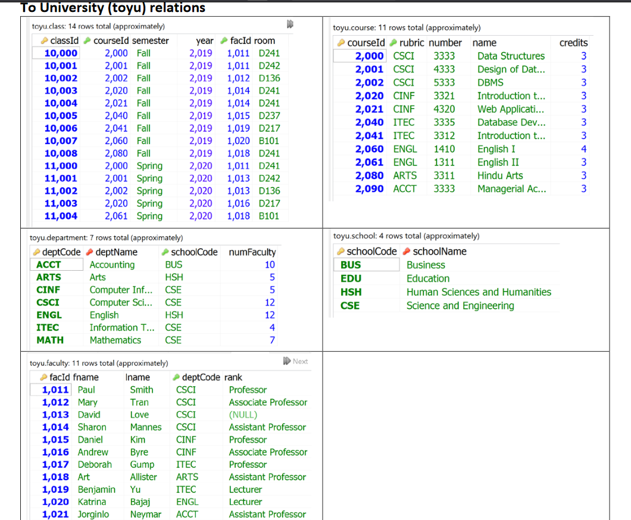Click the green foreign key icon beside facId

click(x=224, y=40)
